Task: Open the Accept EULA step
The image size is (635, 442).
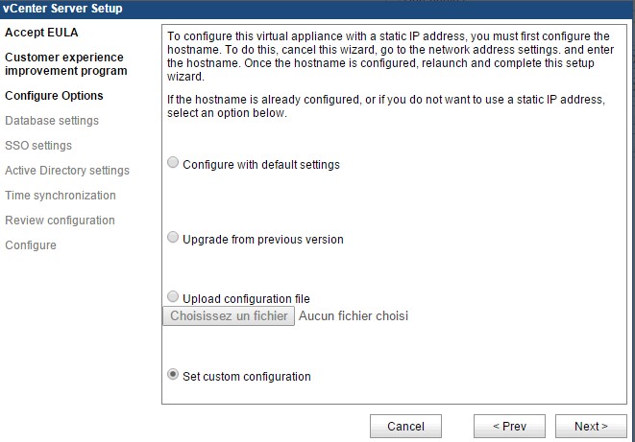Action: [x=40, y=33]
